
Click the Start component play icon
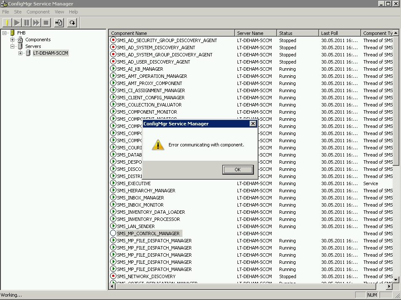click(17, 23)
